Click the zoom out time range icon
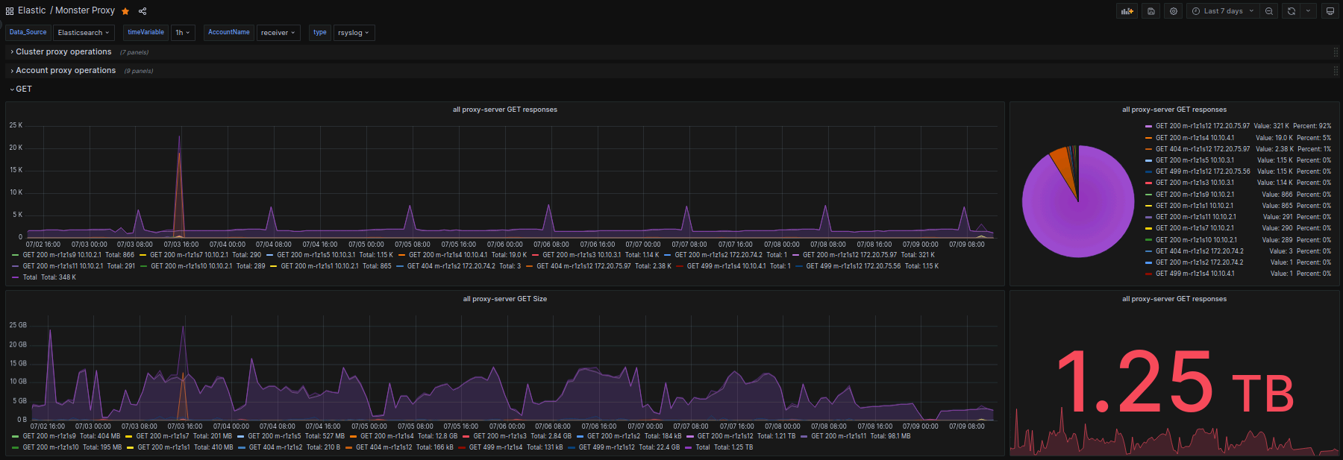Viewport: 1343px width, 460px height. click(1269, 11)
